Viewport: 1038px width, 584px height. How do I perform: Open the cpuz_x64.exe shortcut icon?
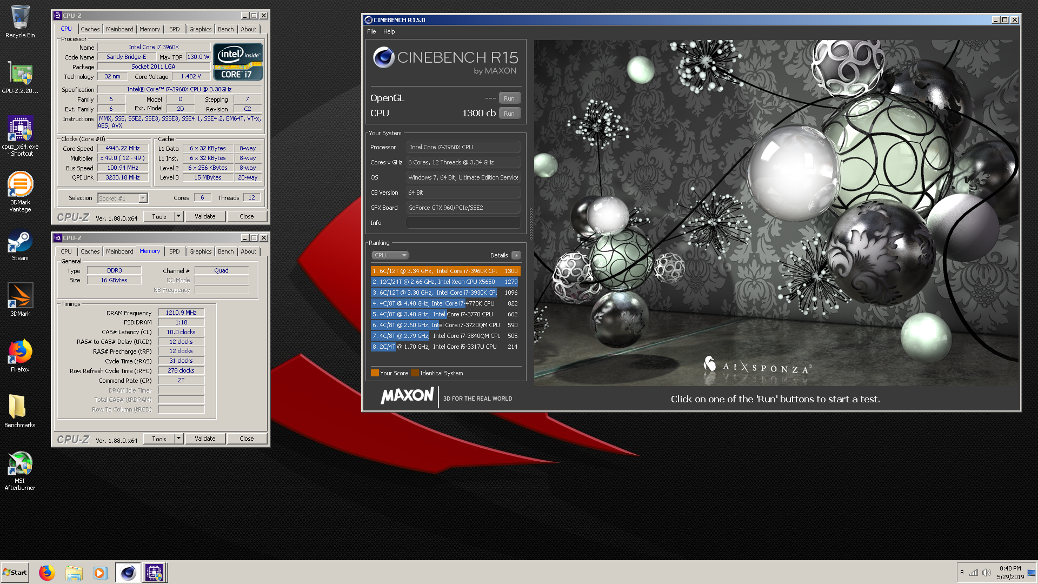20,136
